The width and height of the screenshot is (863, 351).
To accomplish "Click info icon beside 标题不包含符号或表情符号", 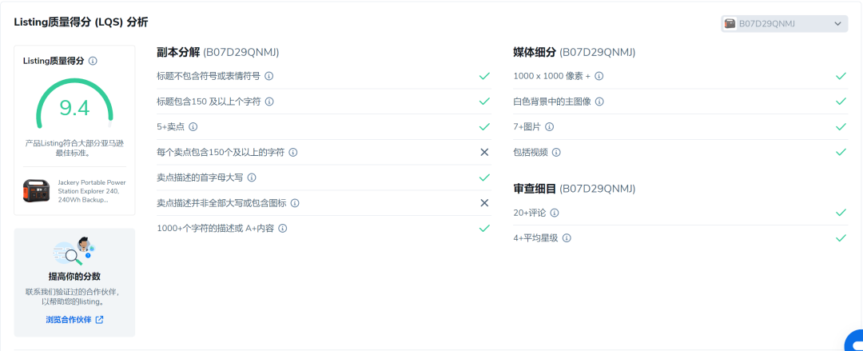I will pyautogui.click(x=269, y=76).
